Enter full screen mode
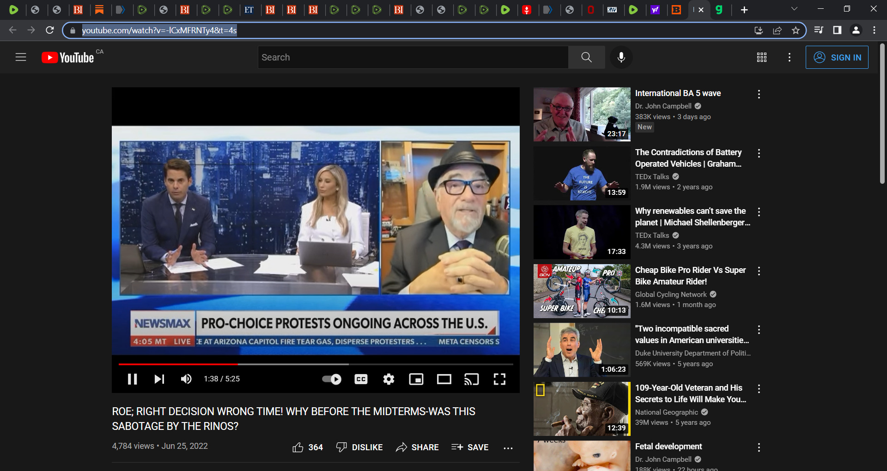 pos(499,379)
